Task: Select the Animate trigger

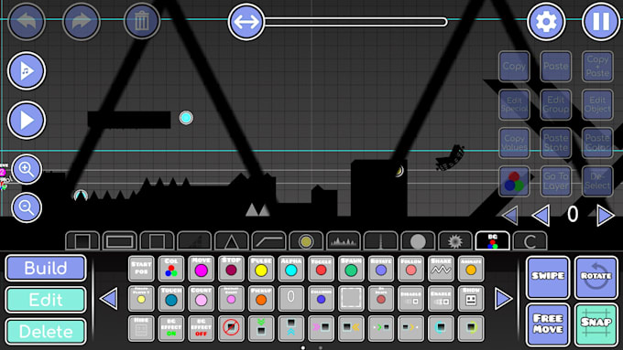Action: click(x=471, y=269)
